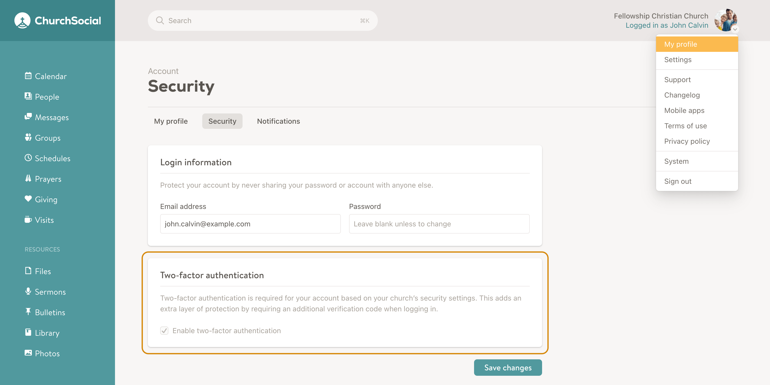Select the Prayers praying-hands icon
The height and width of the screenshot is (385, 770).
(28, 178)
